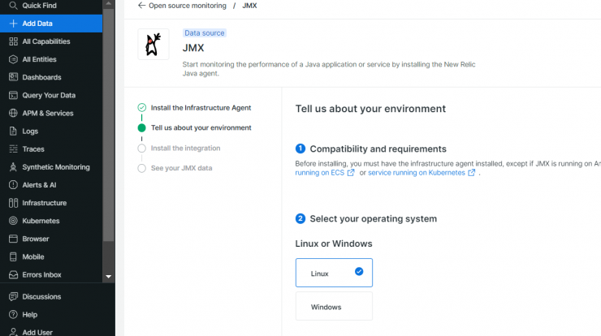
Task: Click the Infrastructure servers icon
Action: click(13, 203)
